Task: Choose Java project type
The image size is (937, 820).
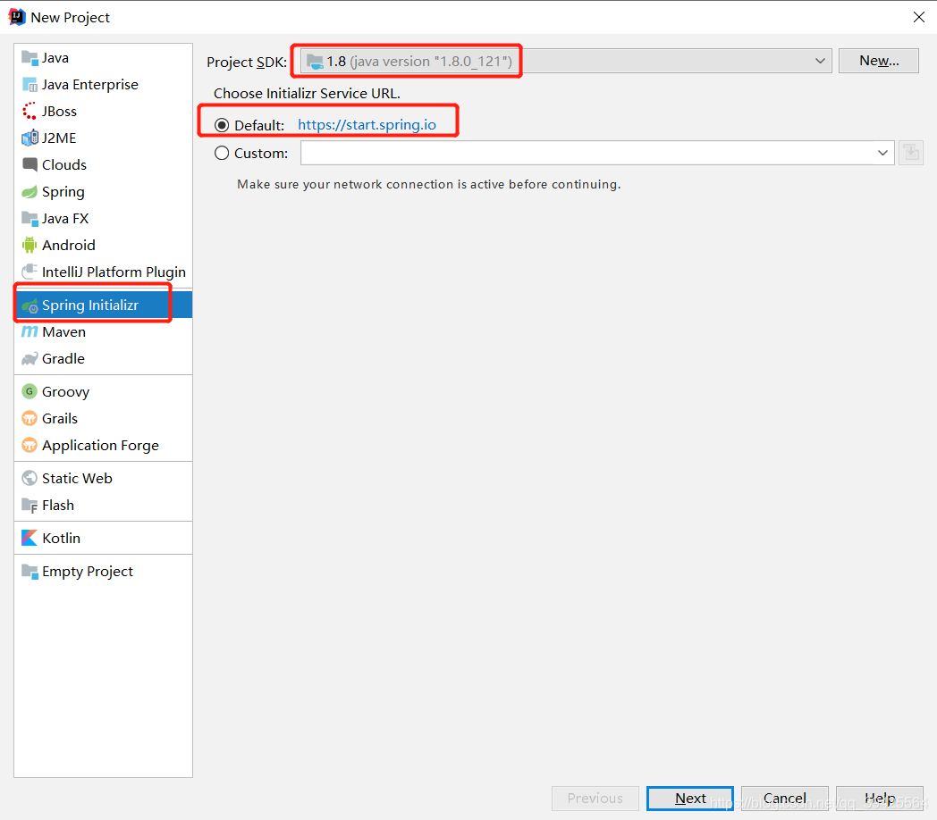Action: [104, 58]
